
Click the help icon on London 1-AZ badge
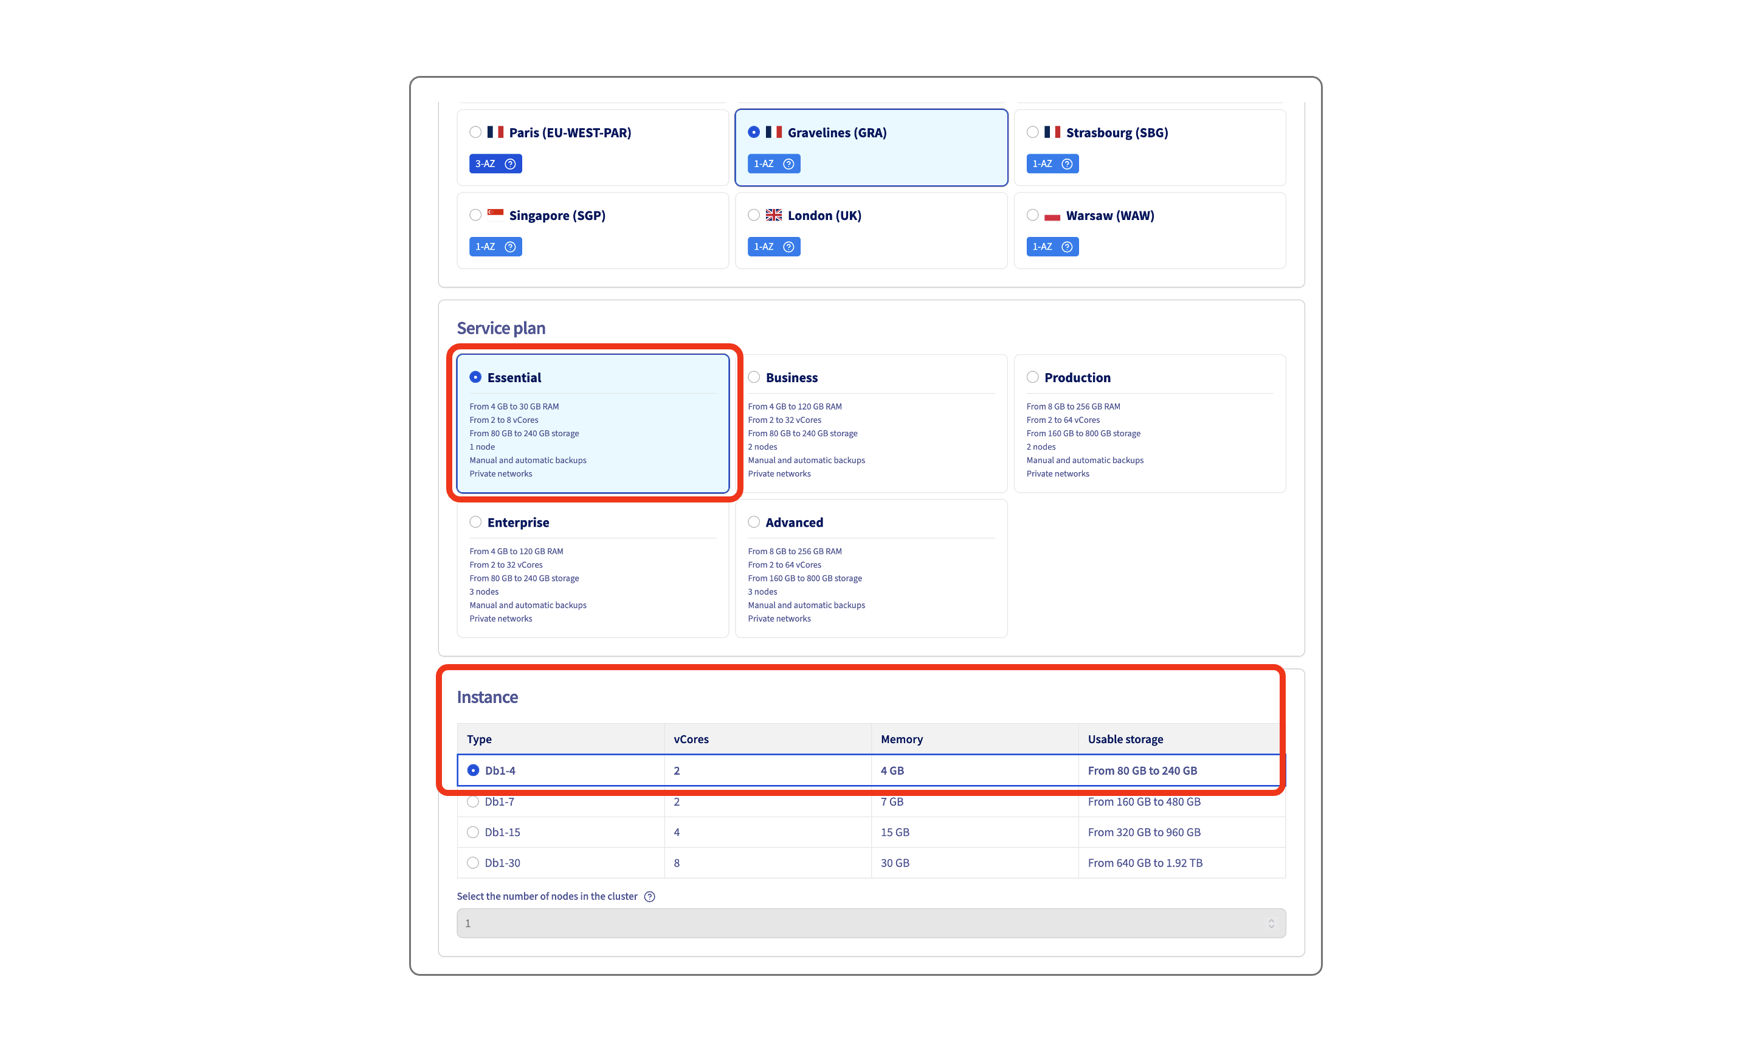(x=788, y=247)
